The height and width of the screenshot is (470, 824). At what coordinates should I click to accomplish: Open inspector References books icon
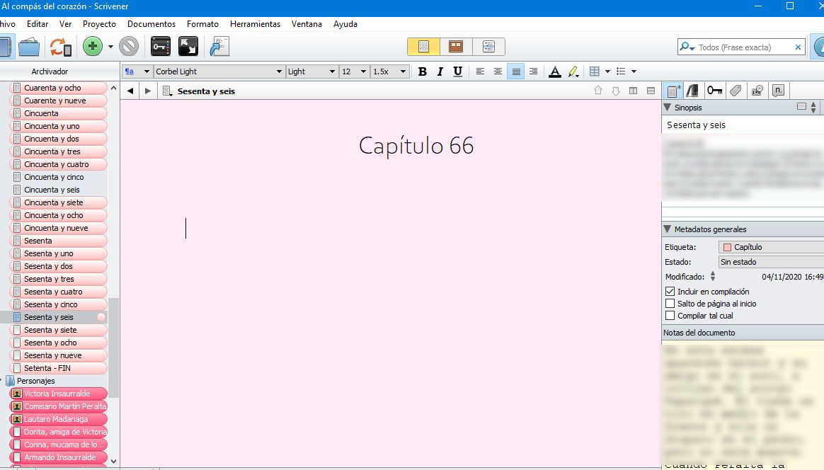pyautogui.click(x=692, y=91)
